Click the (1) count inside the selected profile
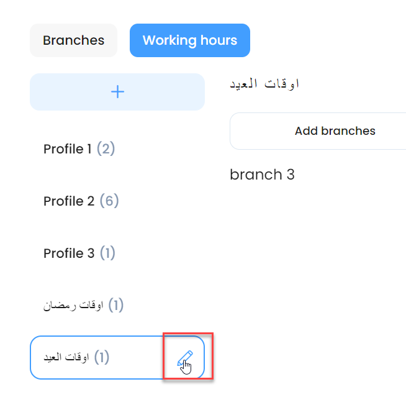406x415 pixels. tap(102, 357)
